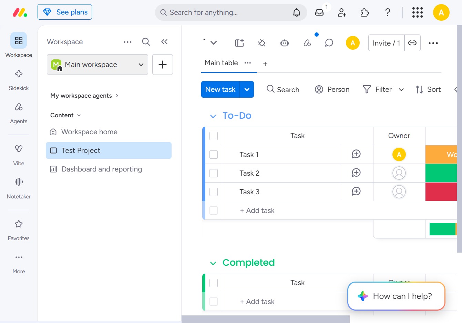
Task: Open the board agents icon
Action: pyautogui.click(x=307, y=43)
